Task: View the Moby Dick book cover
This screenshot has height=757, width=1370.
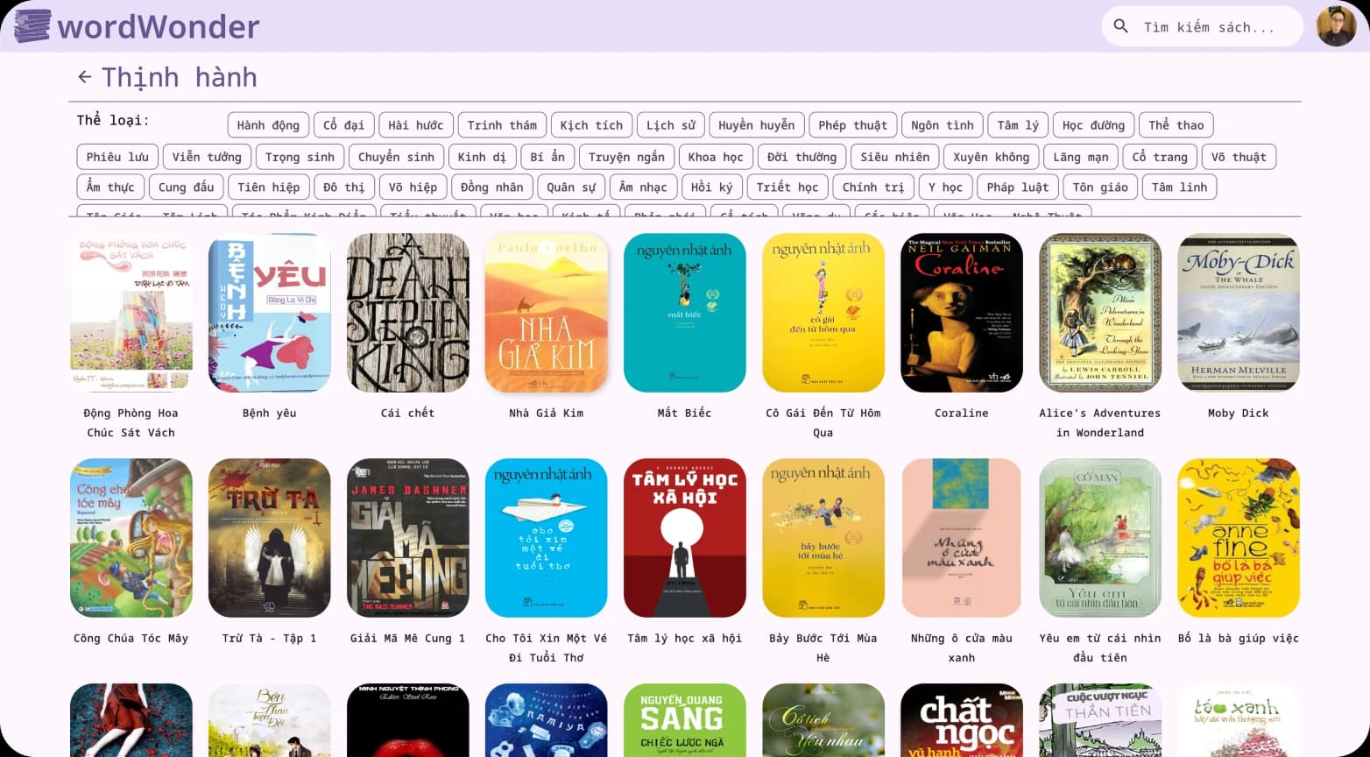Action: coord(1238,313)
